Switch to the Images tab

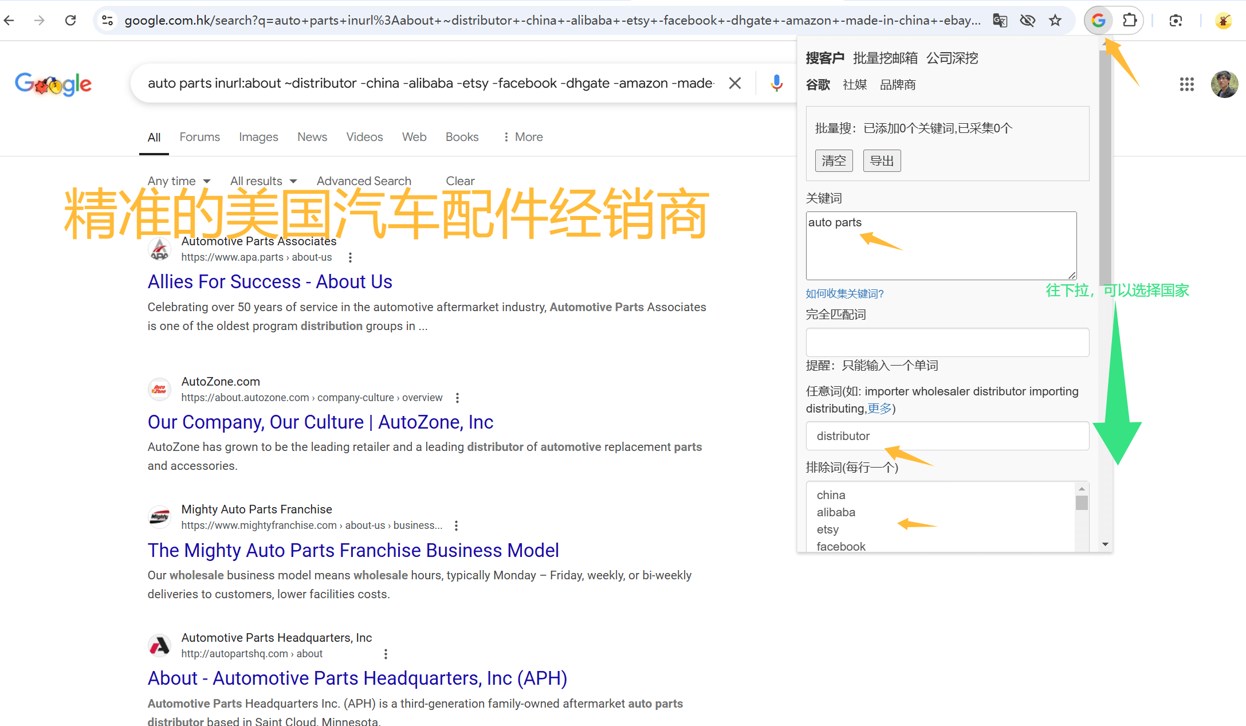pos(258,137)
